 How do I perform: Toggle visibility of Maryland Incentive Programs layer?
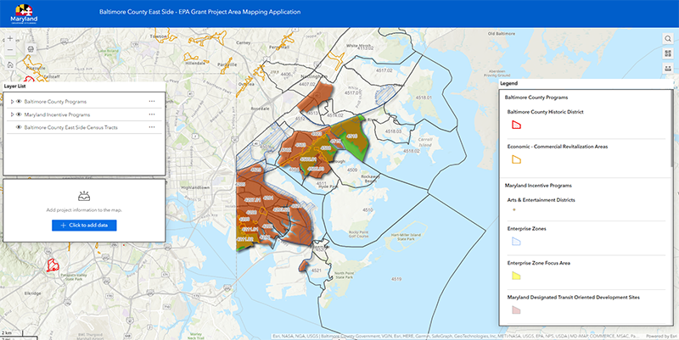tap(19, 114)
